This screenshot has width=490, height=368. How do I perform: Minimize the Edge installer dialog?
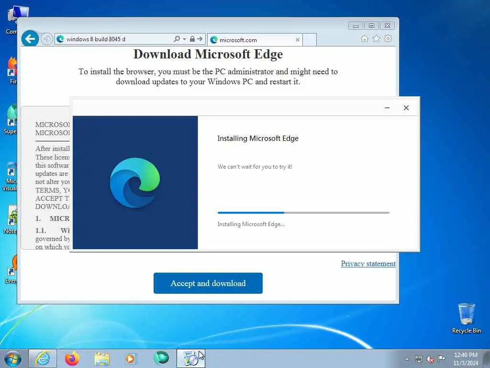pyautogui.click(x=387, y=108)
